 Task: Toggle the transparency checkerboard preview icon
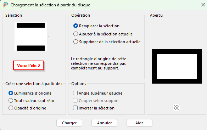[176, 107]
